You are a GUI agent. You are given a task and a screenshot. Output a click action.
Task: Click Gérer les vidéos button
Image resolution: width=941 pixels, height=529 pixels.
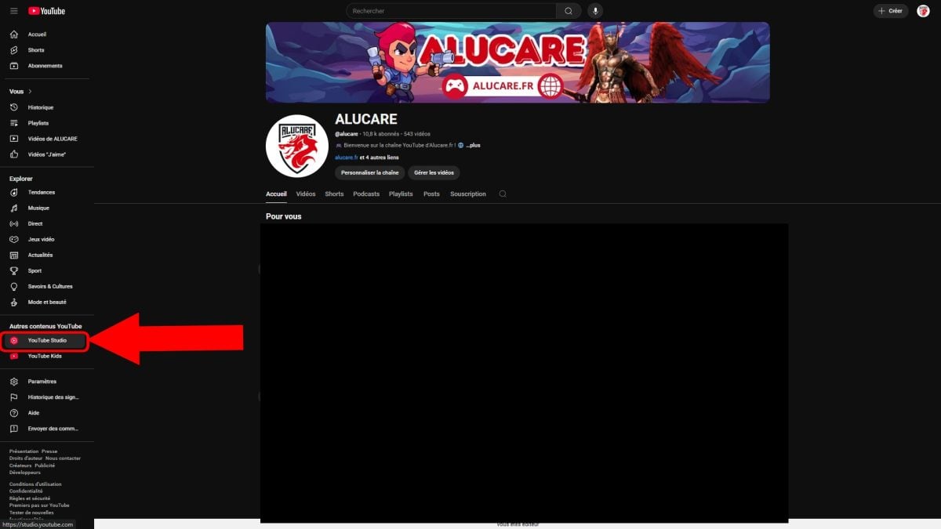tap(434, 172)
